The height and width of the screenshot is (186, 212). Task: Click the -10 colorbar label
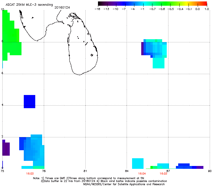[115, 9]
